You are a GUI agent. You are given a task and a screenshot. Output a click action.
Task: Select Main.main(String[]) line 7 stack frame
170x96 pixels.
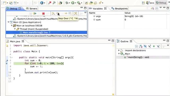[x=46, y=33]
